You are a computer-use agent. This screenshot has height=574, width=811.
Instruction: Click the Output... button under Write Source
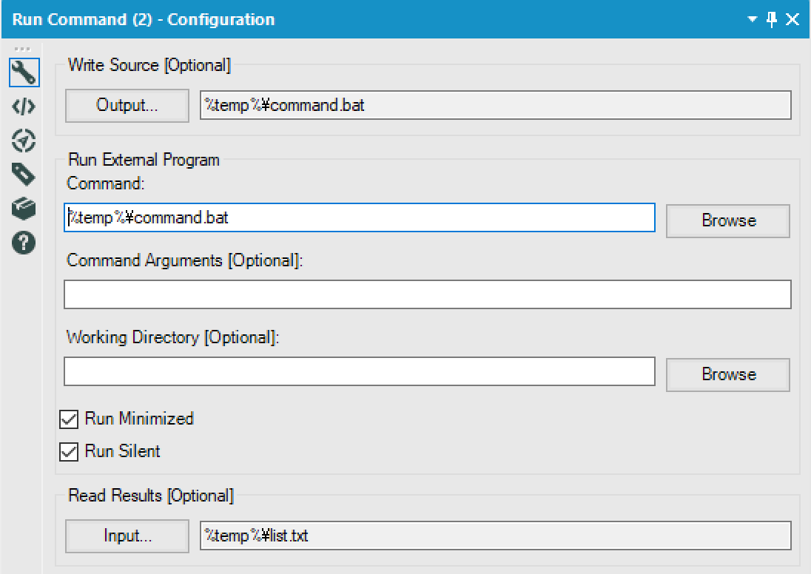[x=127, y=106]
